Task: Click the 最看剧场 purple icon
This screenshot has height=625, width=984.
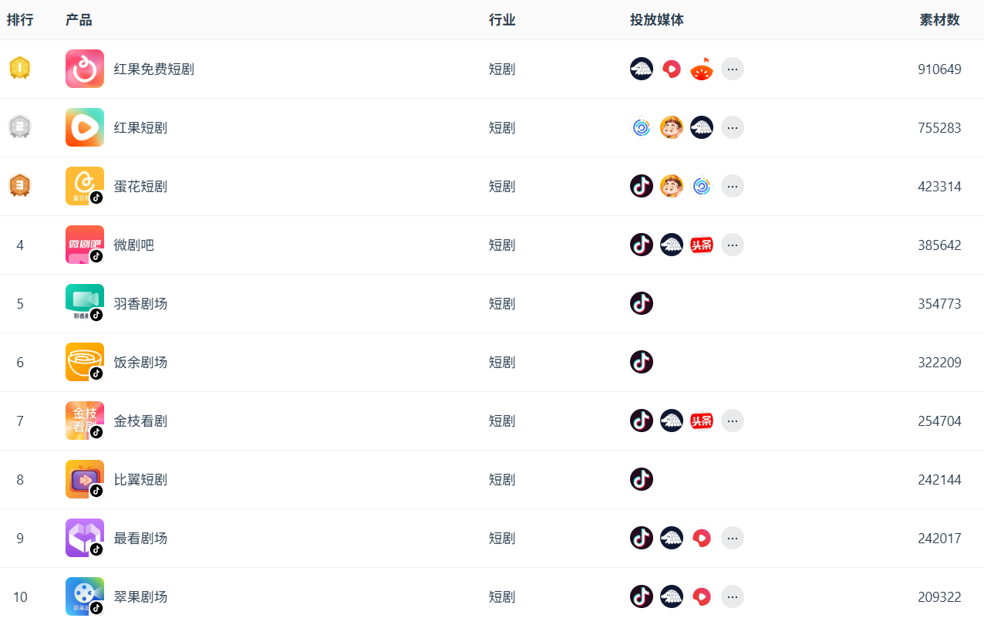Action: coord(85,538)
